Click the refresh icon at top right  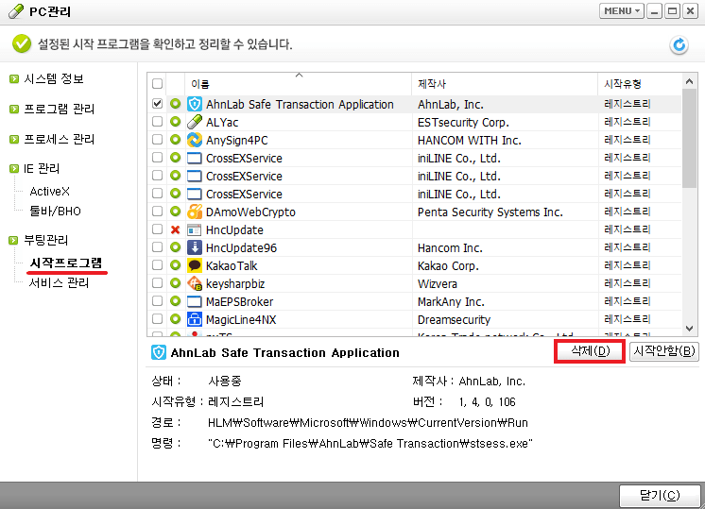679,45
